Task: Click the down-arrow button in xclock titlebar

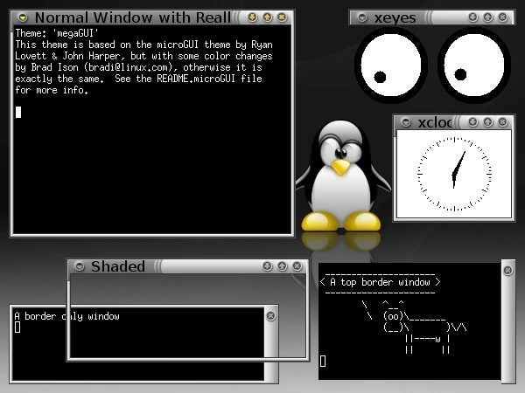Action: pos(472,122)
